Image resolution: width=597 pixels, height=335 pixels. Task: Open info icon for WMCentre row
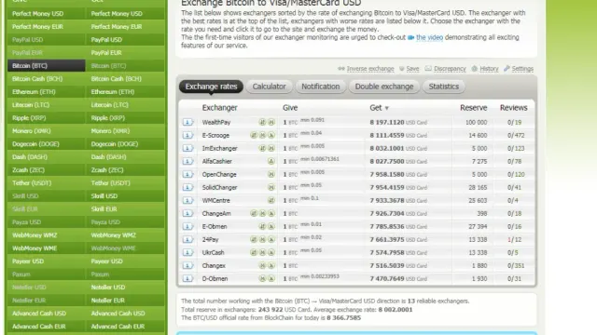(x=187, y=200)
